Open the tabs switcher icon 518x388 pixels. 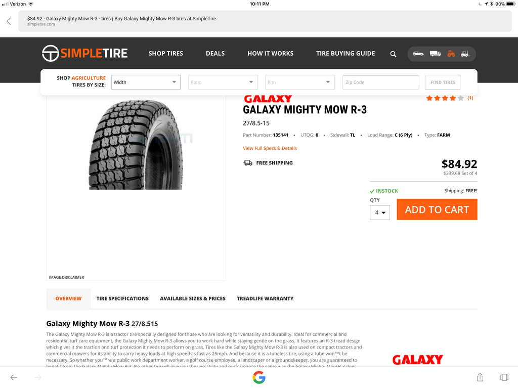[504, 377]
